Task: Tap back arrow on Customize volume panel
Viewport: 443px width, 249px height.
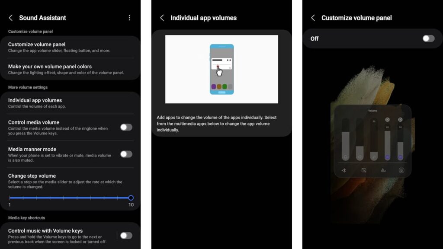Action: [x=313, y=18]
